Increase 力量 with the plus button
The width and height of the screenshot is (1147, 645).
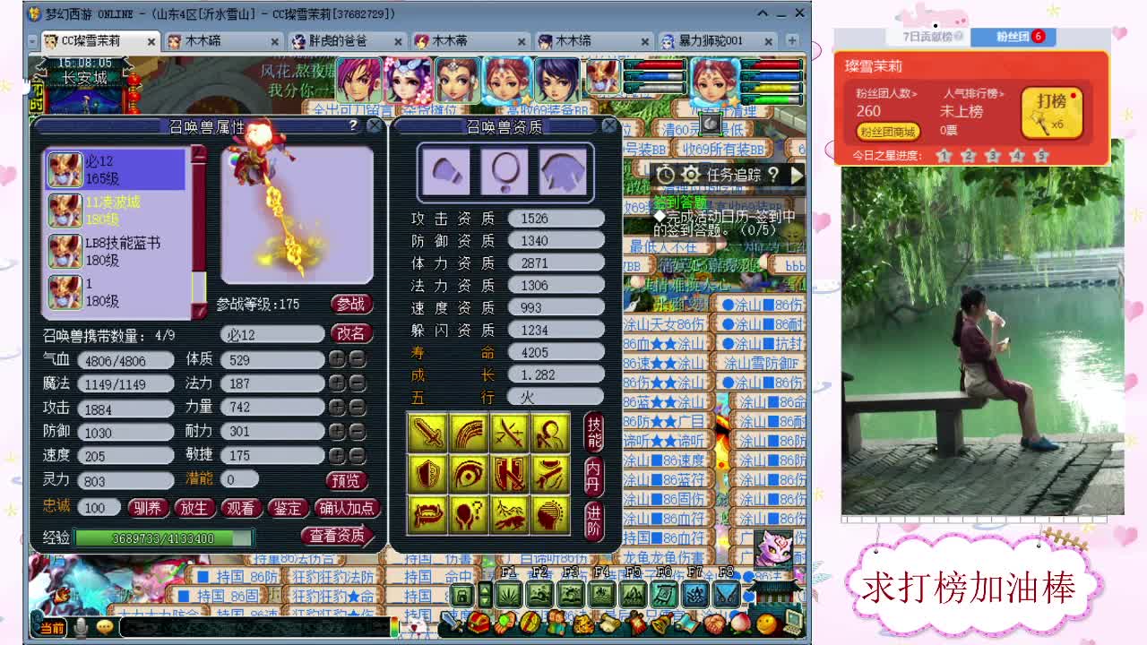coord(336,408)
